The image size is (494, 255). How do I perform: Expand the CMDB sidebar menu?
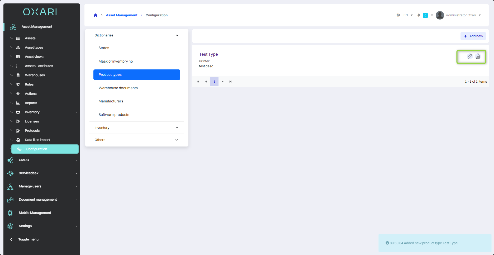tap(24, 160)
